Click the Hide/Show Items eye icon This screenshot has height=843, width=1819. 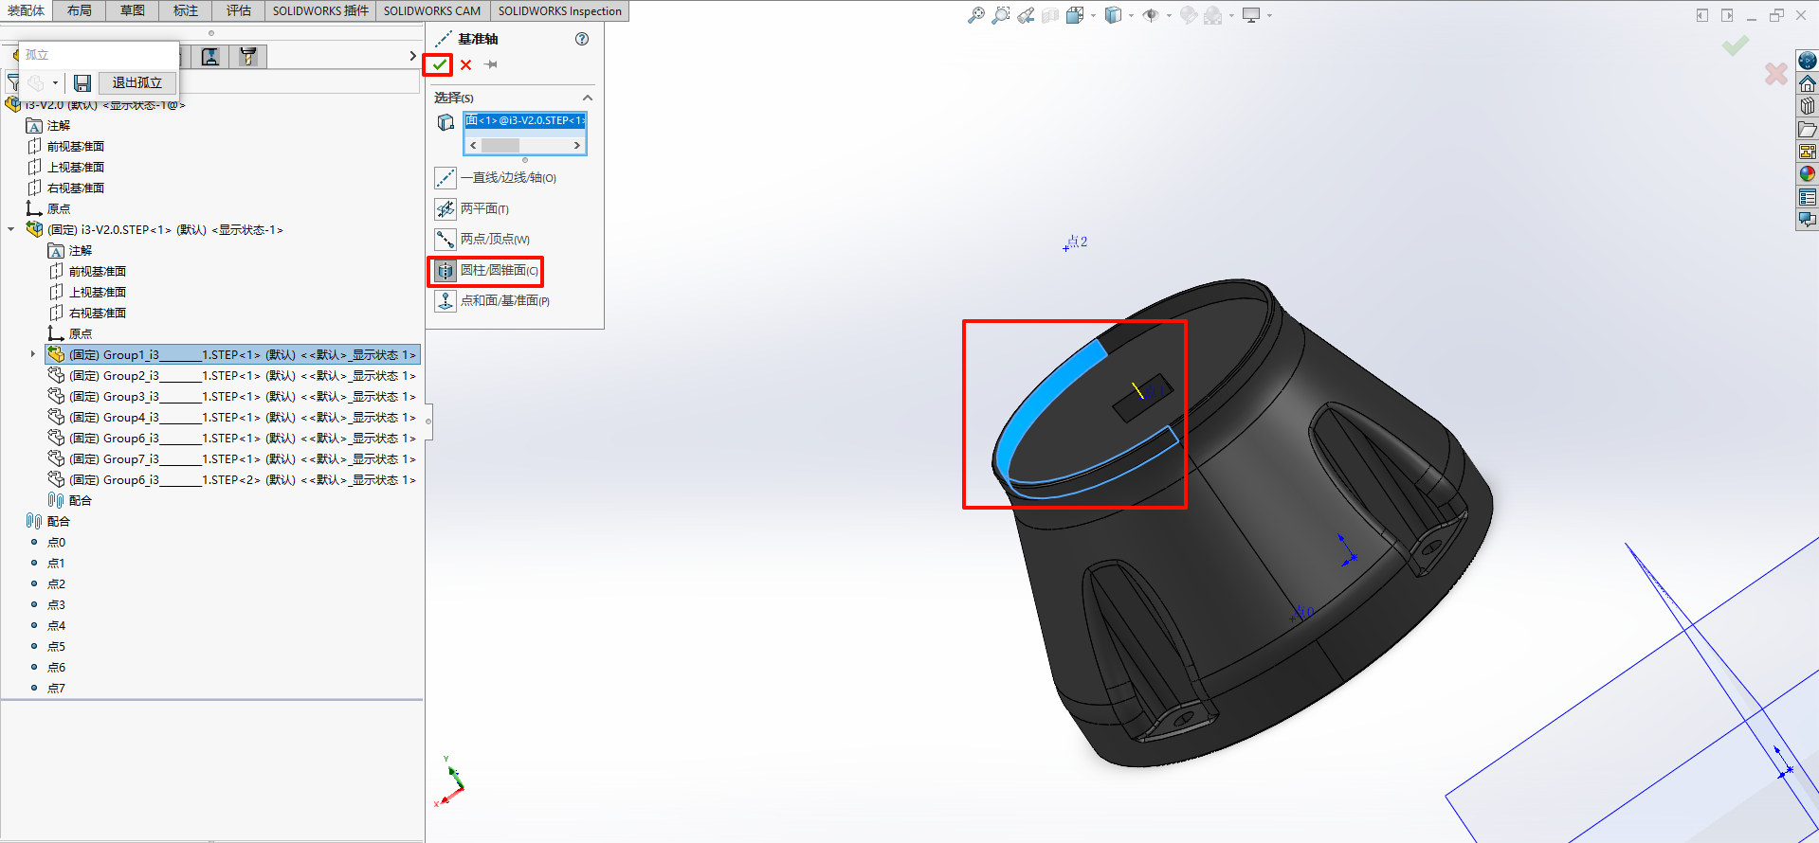(x=1151, y=15)
